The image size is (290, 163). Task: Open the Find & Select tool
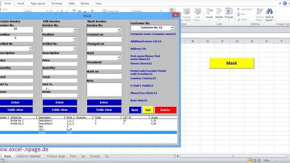(269, 14)
